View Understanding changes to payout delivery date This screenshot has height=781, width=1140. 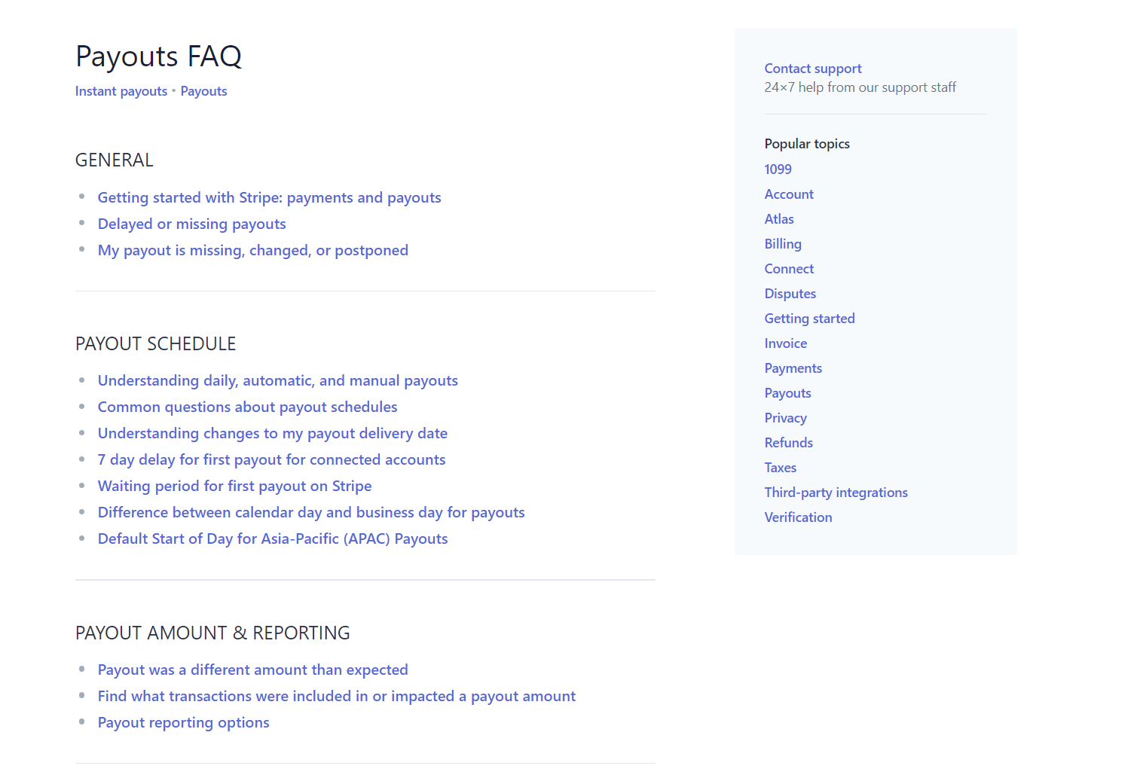tap(272, 433)
